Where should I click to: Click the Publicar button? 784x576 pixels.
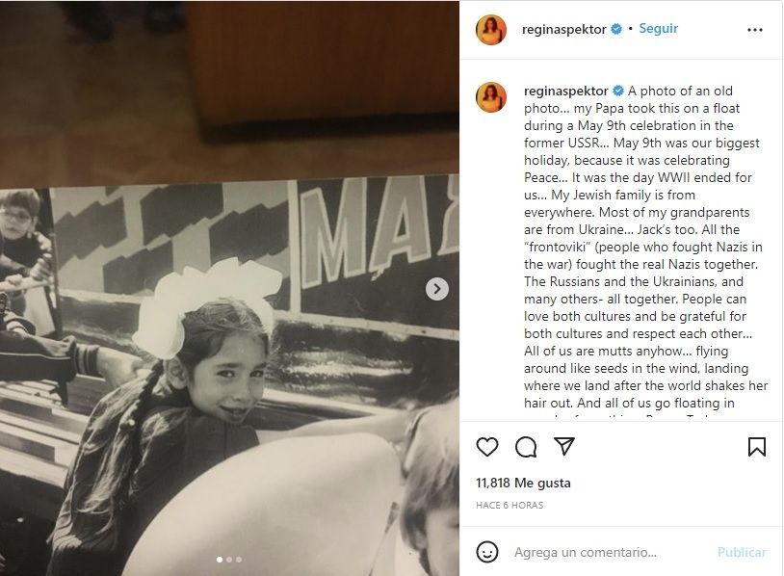point(742,552)
